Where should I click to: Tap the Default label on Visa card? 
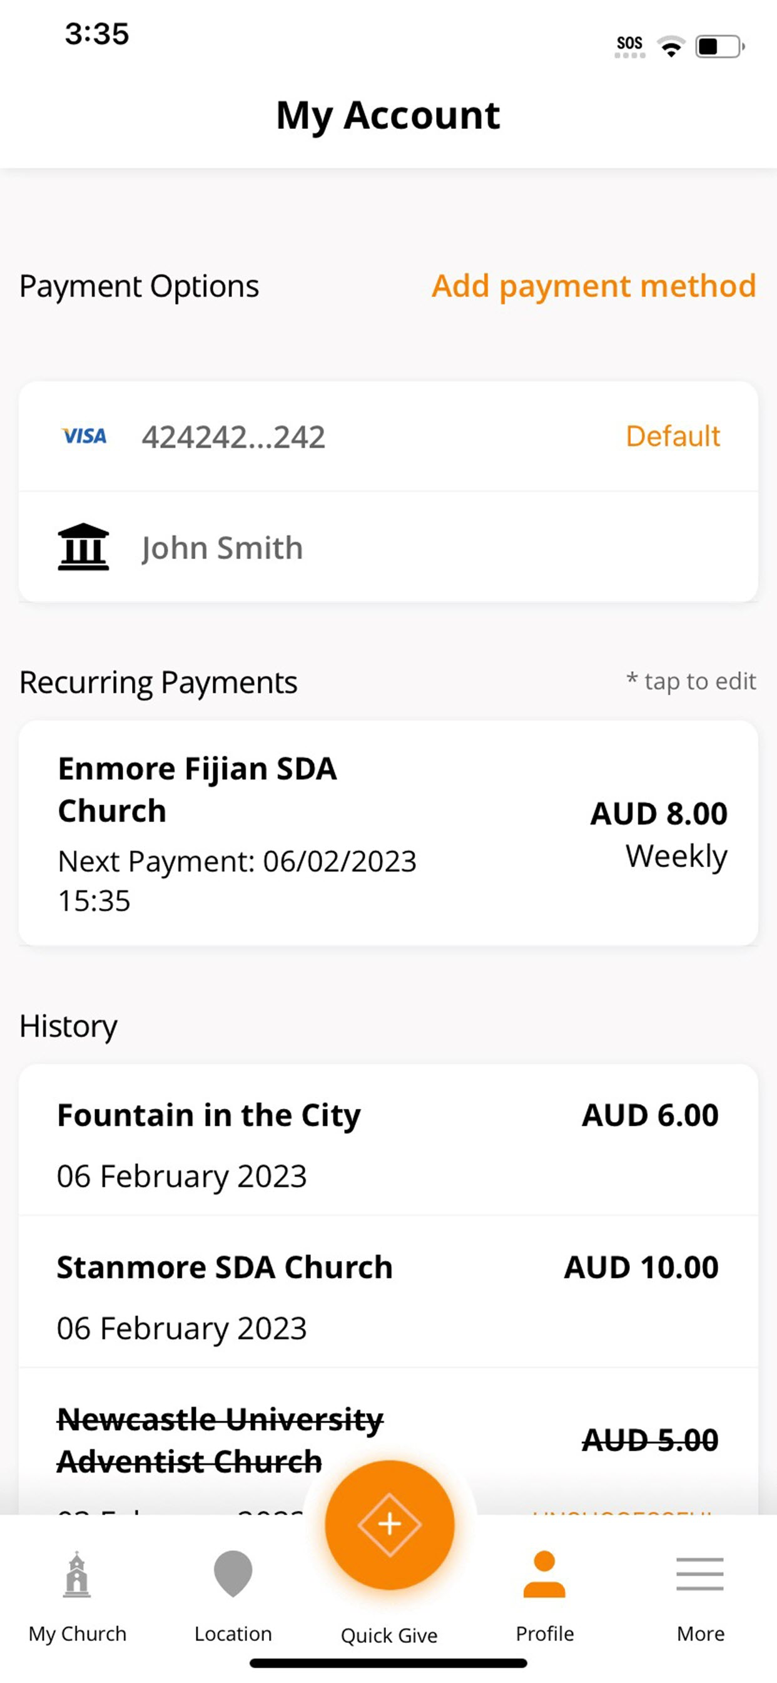point(673,436)
